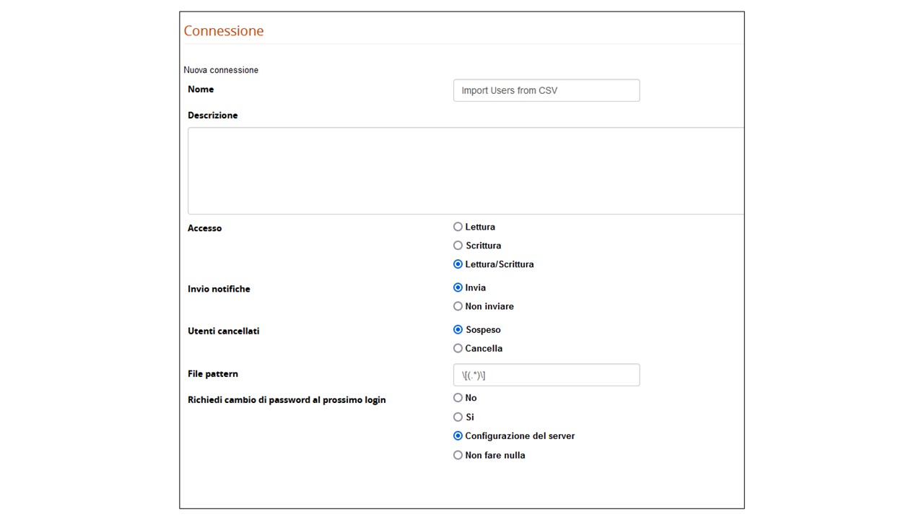Select Cancella for deleted users
The width and height of the screenshot is (924, 520).
click(458, 348)
